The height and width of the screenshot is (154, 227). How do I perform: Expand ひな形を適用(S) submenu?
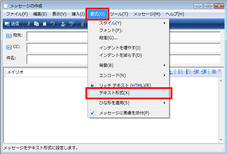pyautogui.click(x=128, y=103)
